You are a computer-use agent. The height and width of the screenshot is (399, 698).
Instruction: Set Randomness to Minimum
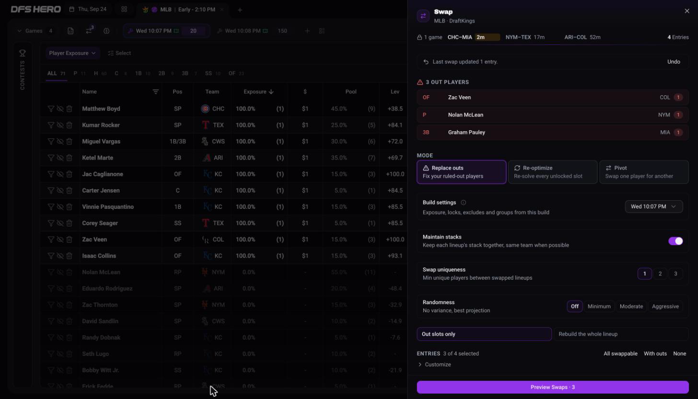[599, 306]
